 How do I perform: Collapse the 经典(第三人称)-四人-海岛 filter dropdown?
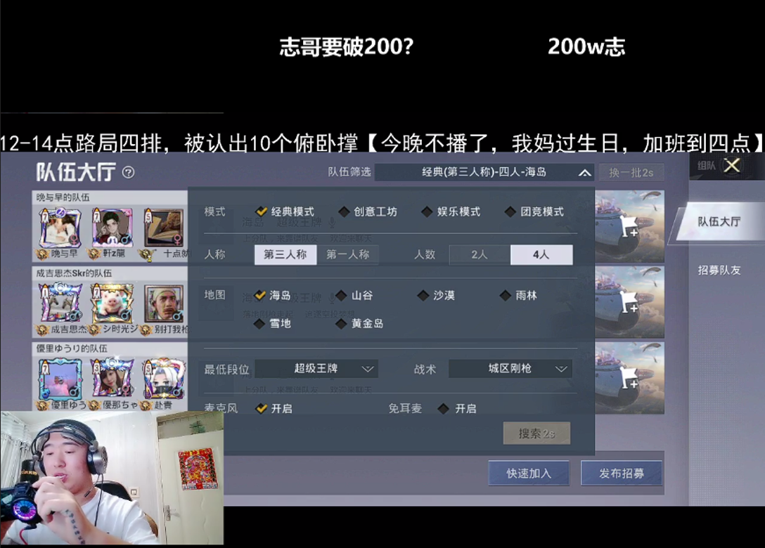[x=584, y=172]
